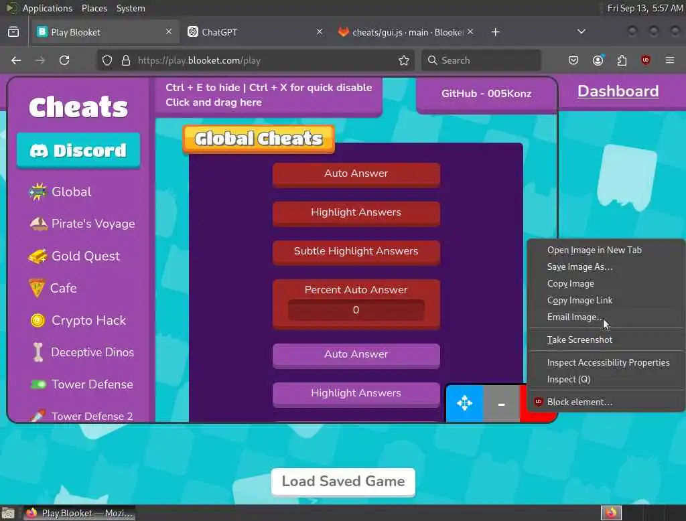Viewport: 686px width, 521px height.
Task: Choose Copy Image from context menu
Action: point(606,283)
